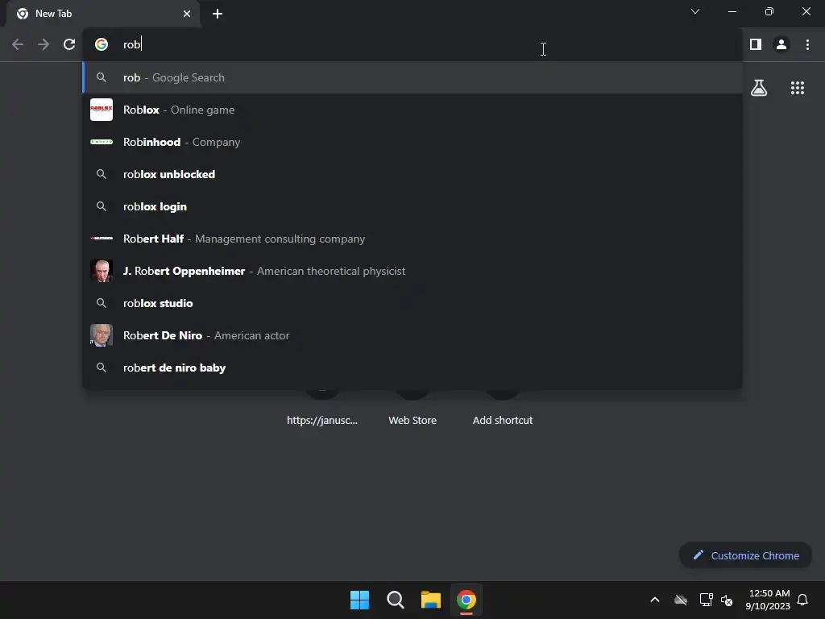Choose Roblox Online game suggestion
The height and width of the screenshot is (619, 825).
(412, 110)
